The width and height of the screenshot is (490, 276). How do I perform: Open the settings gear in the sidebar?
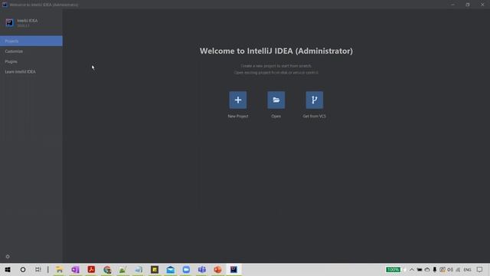(8, 257)
